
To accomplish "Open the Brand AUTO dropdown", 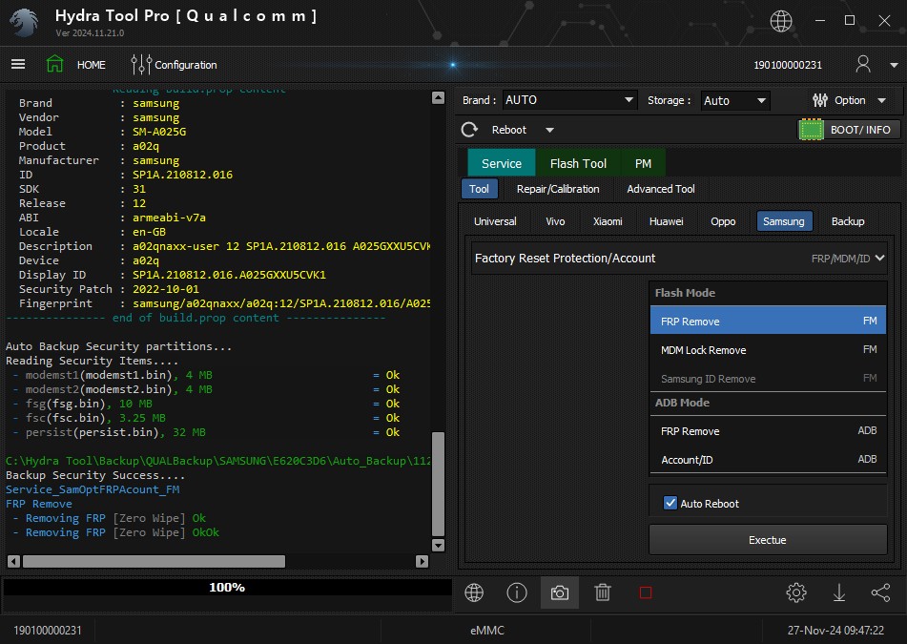I will (x=569, y=100).
